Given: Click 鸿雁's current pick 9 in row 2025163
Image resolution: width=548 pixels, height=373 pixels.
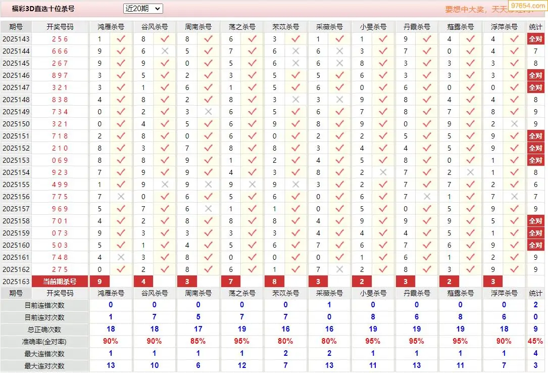Looking at the screenshot, I should 99,282.
